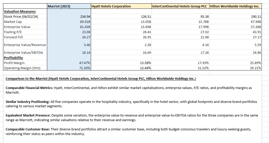
Task: Click the Enterprise Value/Revenue row label
Action: pos(25,45)
